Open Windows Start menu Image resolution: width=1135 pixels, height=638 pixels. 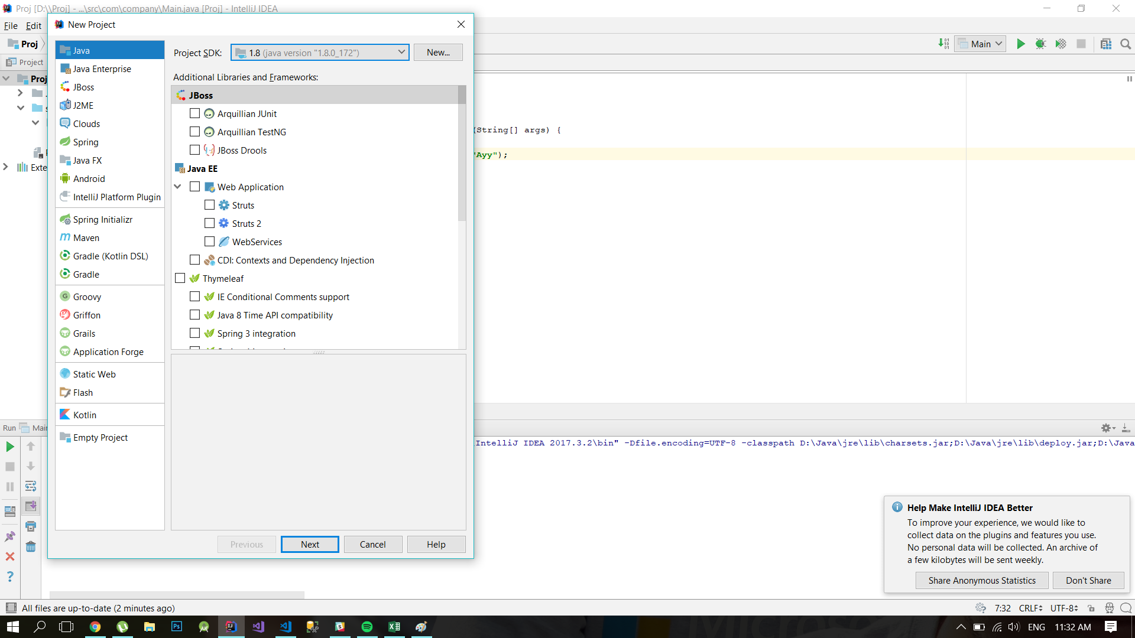(x=13, y=627)
